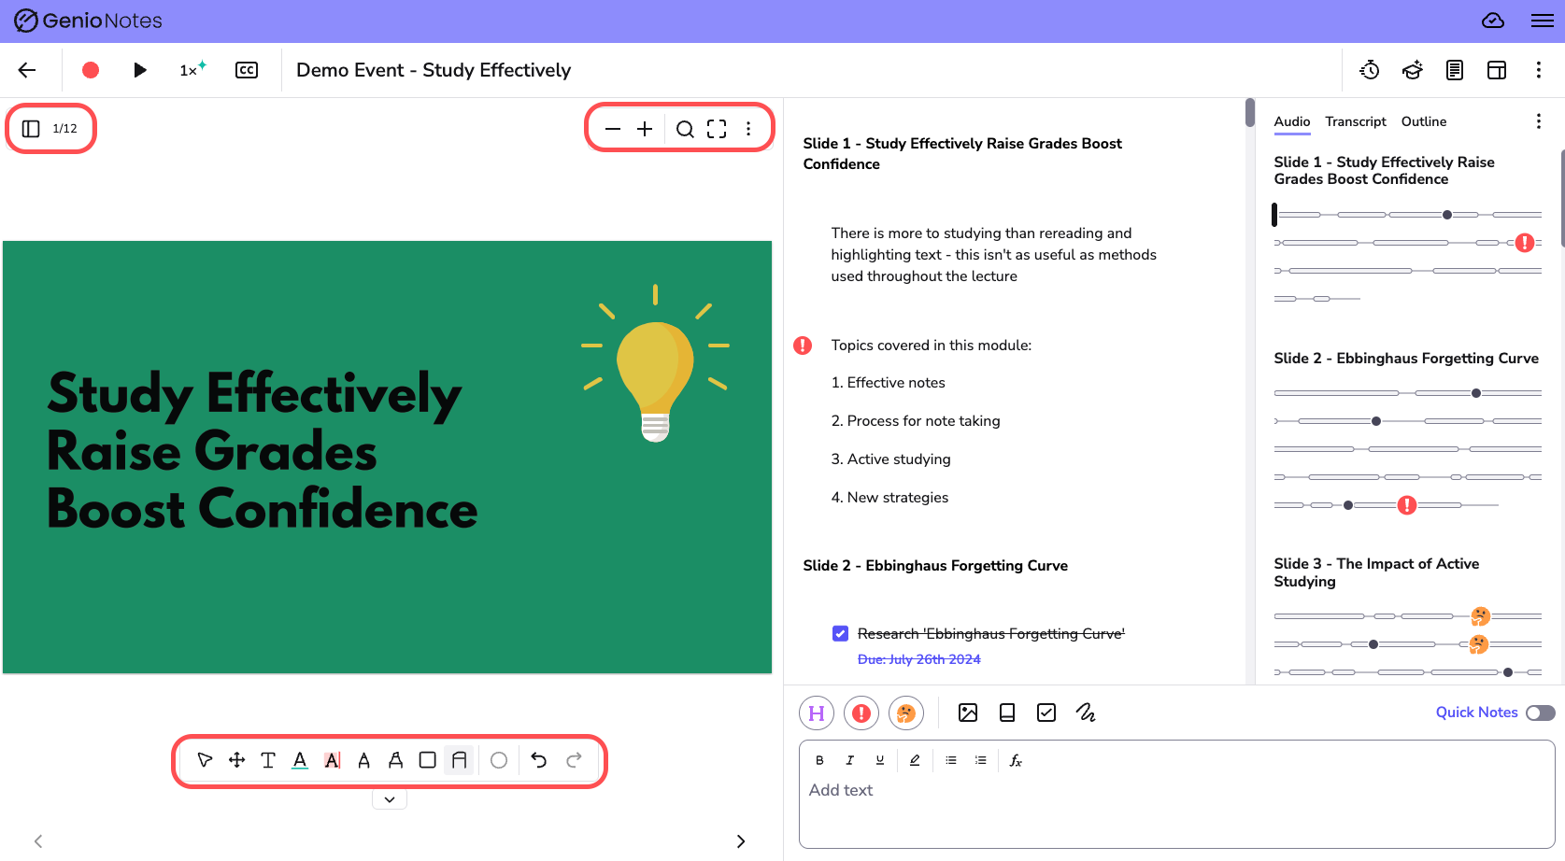The image size is (1565, 861).
Task: Click the Slide 1 audio playhead bar
Action: click(x=1274, y=215)
